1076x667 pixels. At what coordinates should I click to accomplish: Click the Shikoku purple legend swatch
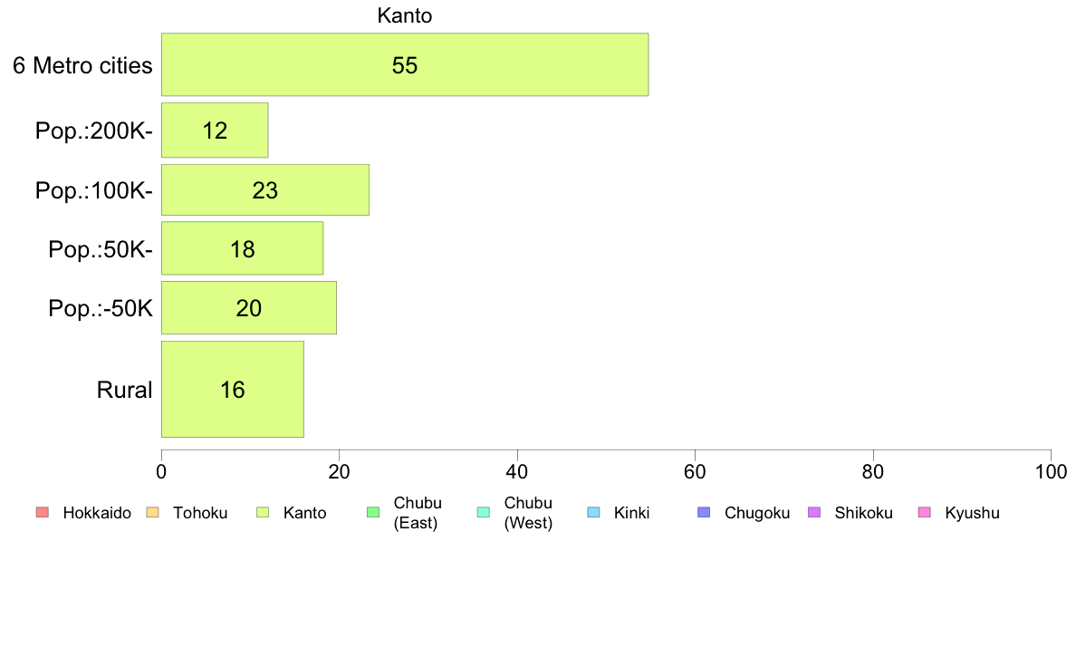(x=814, y=512)
